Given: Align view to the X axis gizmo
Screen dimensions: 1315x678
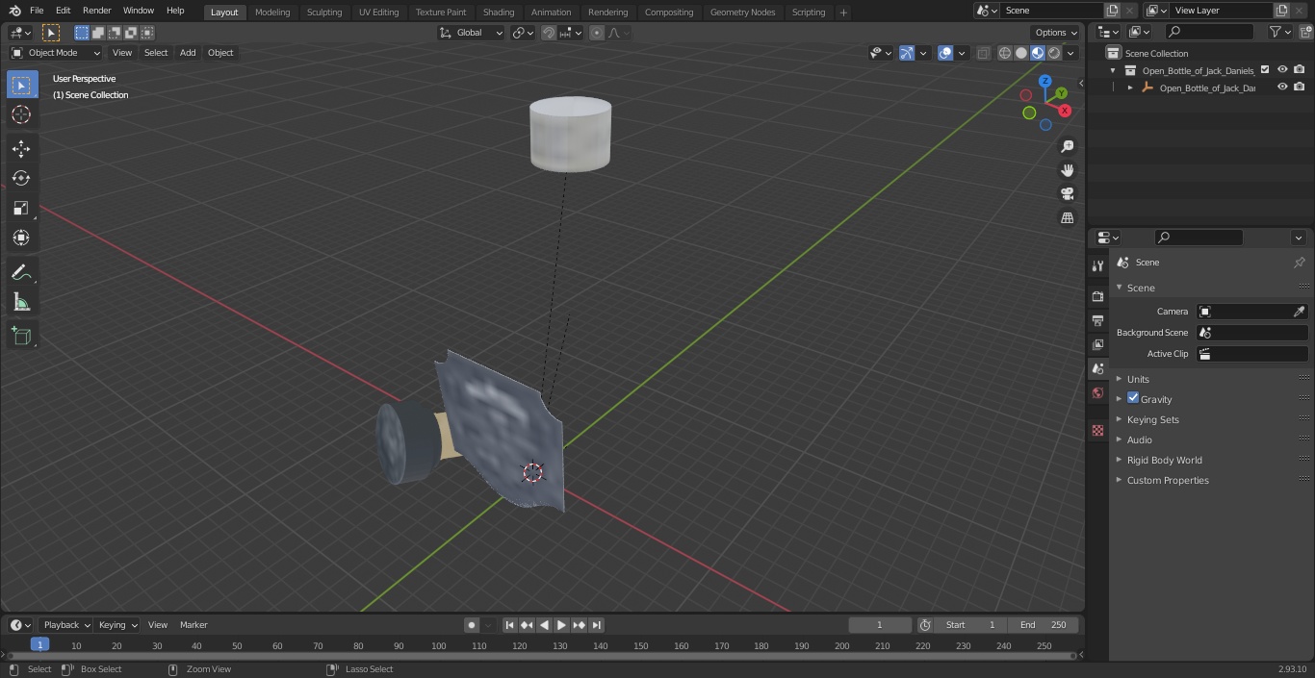Looking at the screenshot, I should (1065, 111).
